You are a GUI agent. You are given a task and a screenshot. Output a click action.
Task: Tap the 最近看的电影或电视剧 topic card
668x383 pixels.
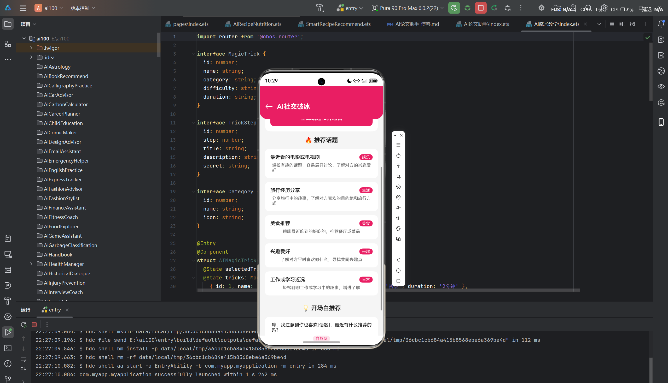[321, 163]
